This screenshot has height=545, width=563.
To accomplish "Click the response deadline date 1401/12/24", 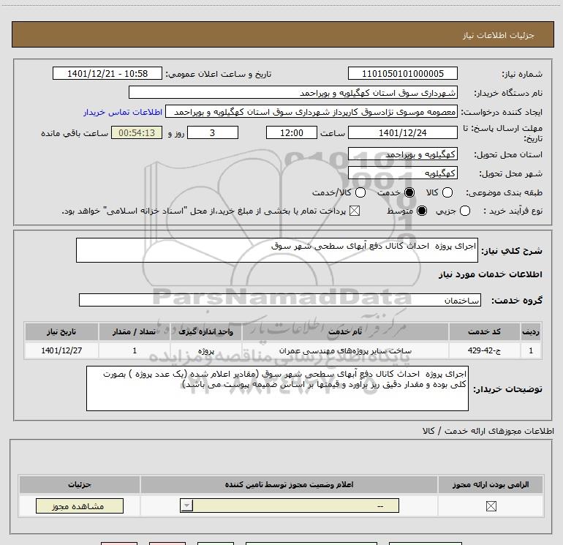I will [402, 132].
